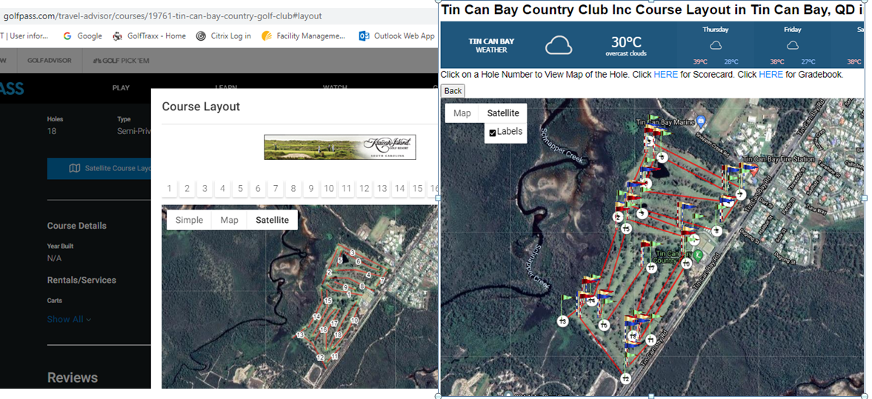Click the Reviews heading
Image resolution: width=872 pixels, height=399 pixels.
(73, 378)
